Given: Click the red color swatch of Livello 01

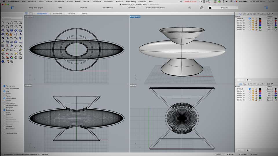Looking at the screenshot, I should 260,21.
